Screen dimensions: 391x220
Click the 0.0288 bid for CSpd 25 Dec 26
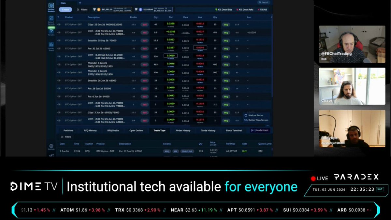point(171,24)
